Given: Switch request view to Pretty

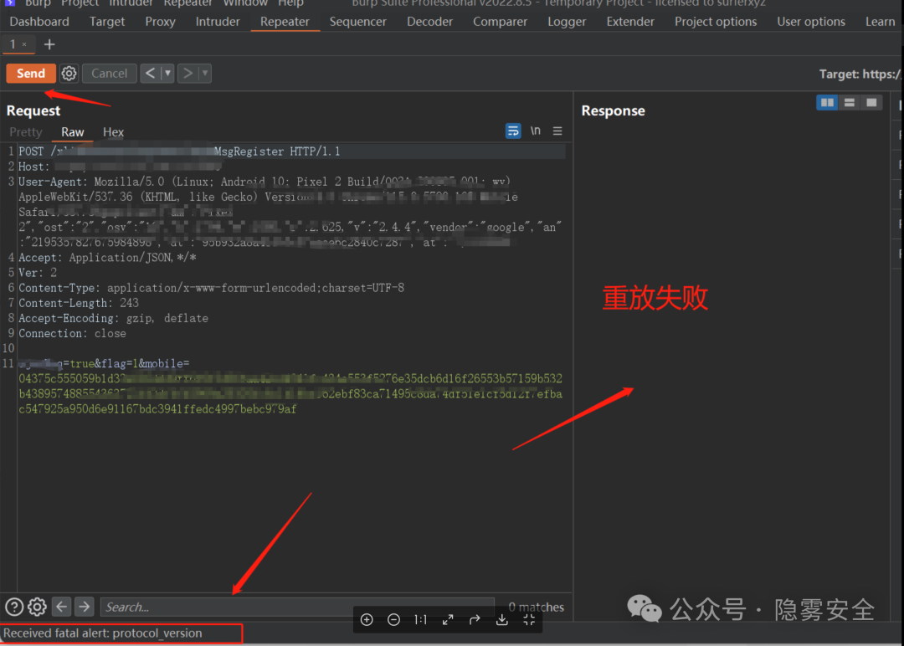Looking at the screenshot, I should pyautogui.click(x=26, y=132).
